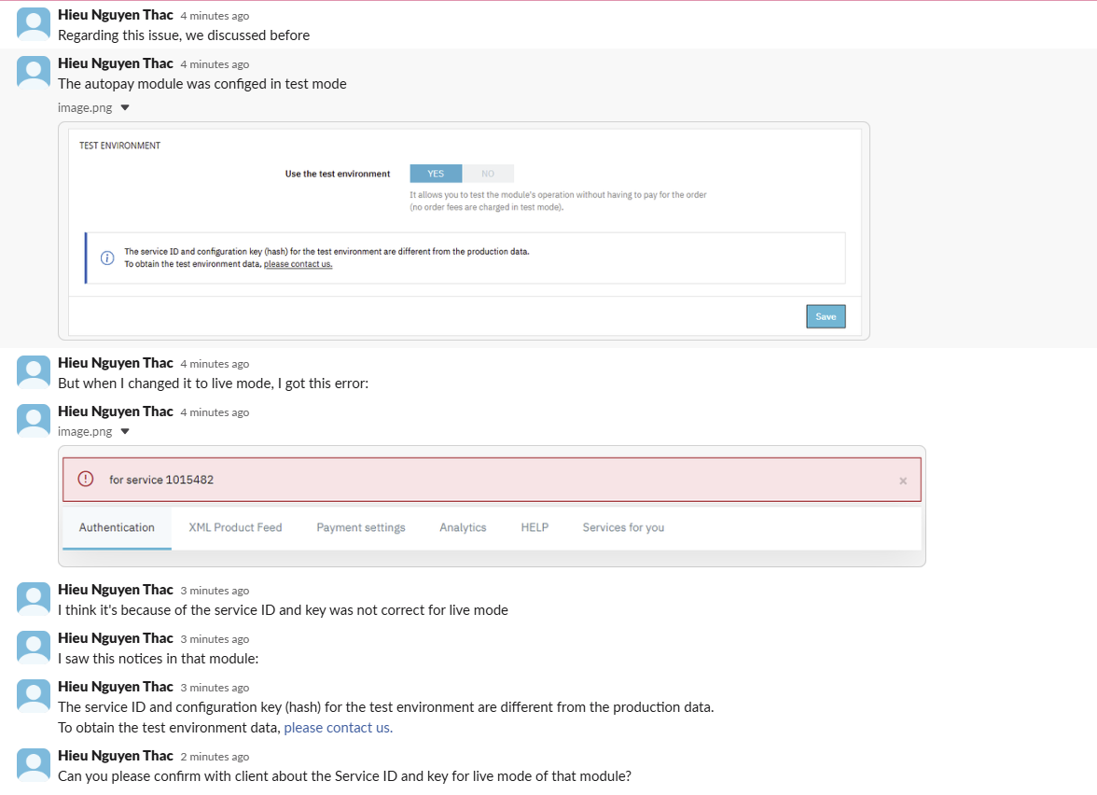Open the test environment screenshot thumbnail
The image size is (1097, 795).
[464, 231]
